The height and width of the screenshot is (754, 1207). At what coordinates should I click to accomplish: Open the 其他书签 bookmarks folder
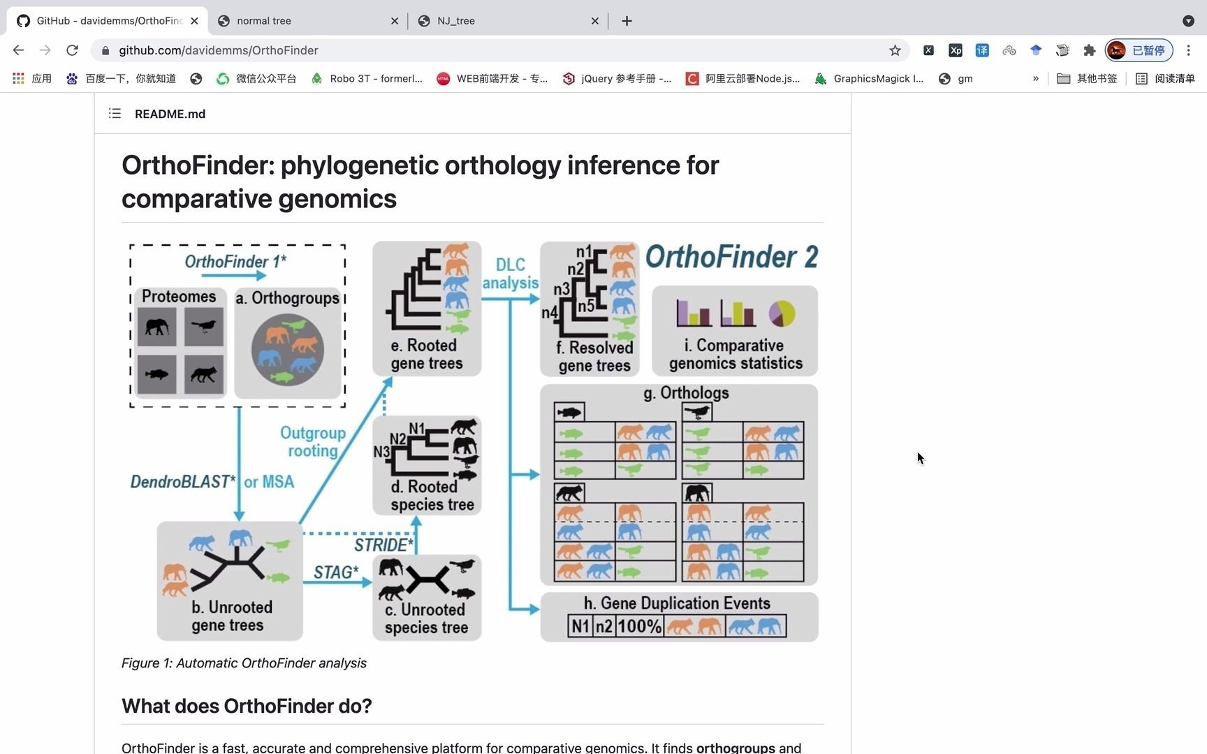[x=1087, y=78]
